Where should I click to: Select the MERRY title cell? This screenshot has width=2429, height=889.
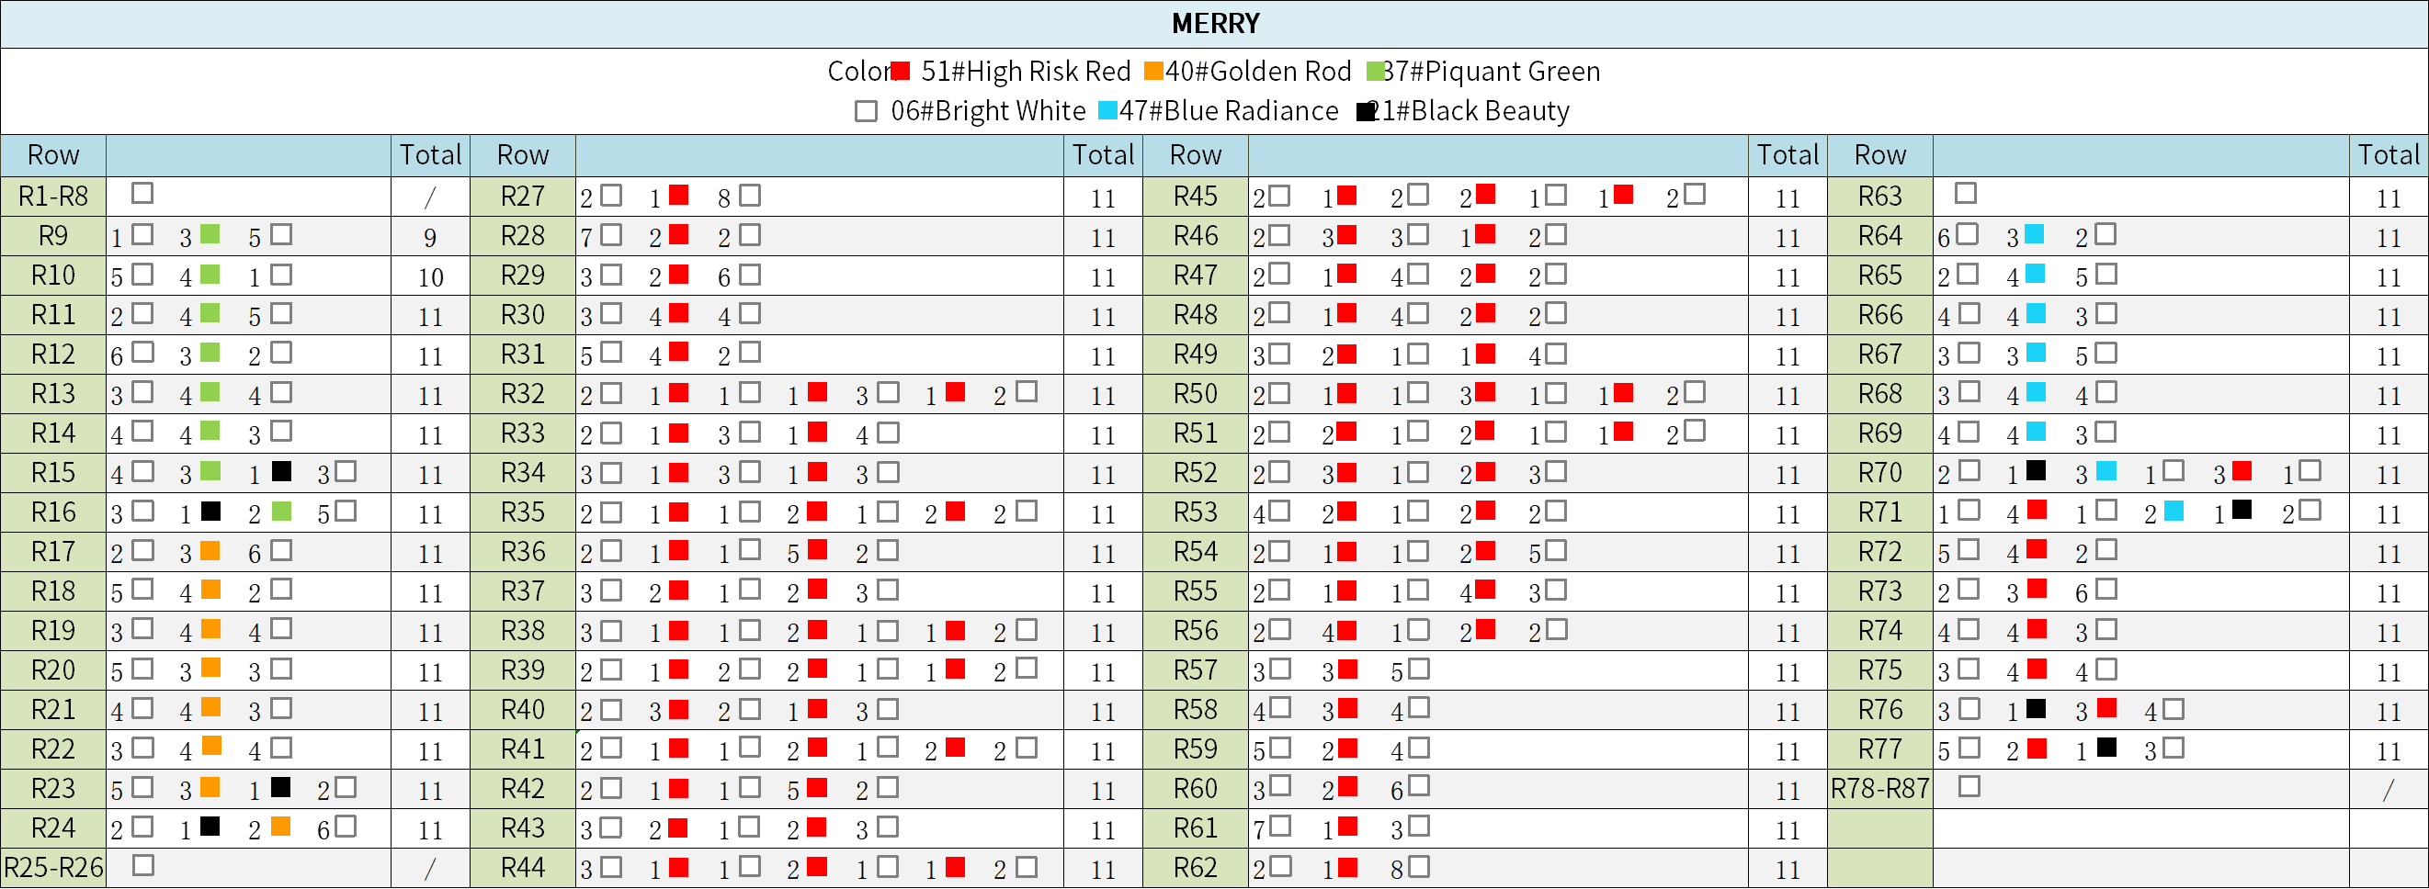[x=1215, y=24]
